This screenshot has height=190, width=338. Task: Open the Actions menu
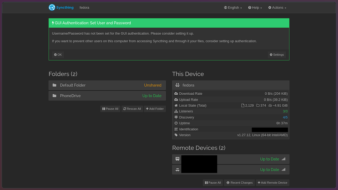277,7
